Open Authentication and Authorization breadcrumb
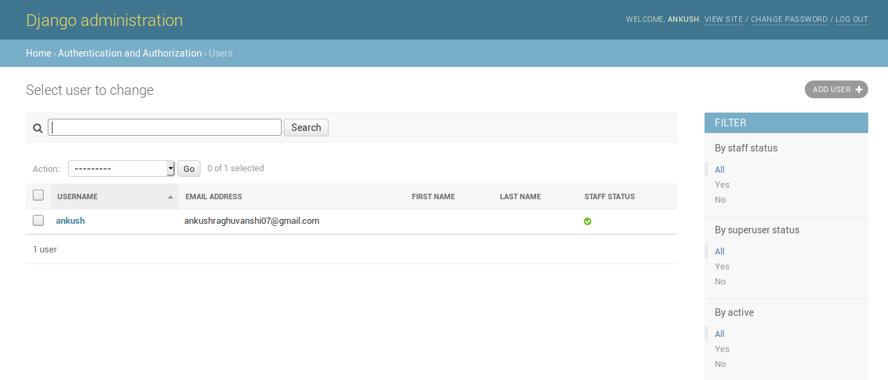This screenshot has height=380, width=888. tap(130, 53)
